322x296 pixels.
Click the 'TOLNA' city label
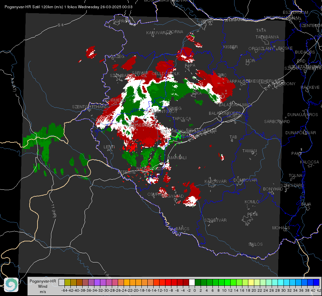pos(295,176)
